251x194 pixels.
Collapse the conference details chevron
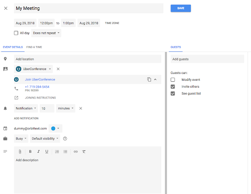click(155, 79)
